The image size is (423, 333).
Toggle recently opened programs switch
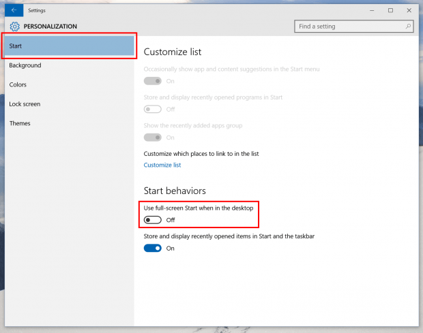(x=153, y=109)
